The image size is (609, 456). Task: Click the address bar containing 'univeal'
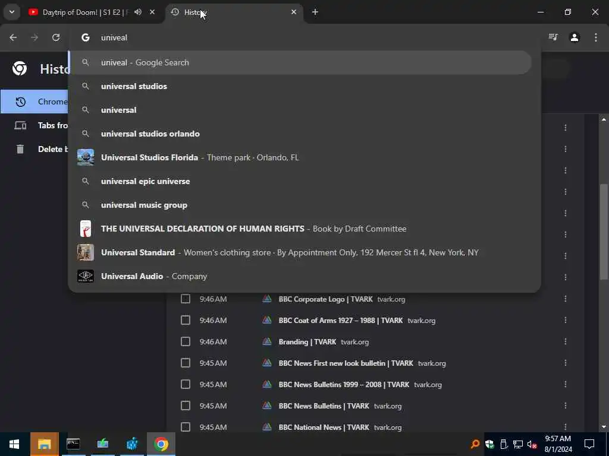click(x=304, y=37)
